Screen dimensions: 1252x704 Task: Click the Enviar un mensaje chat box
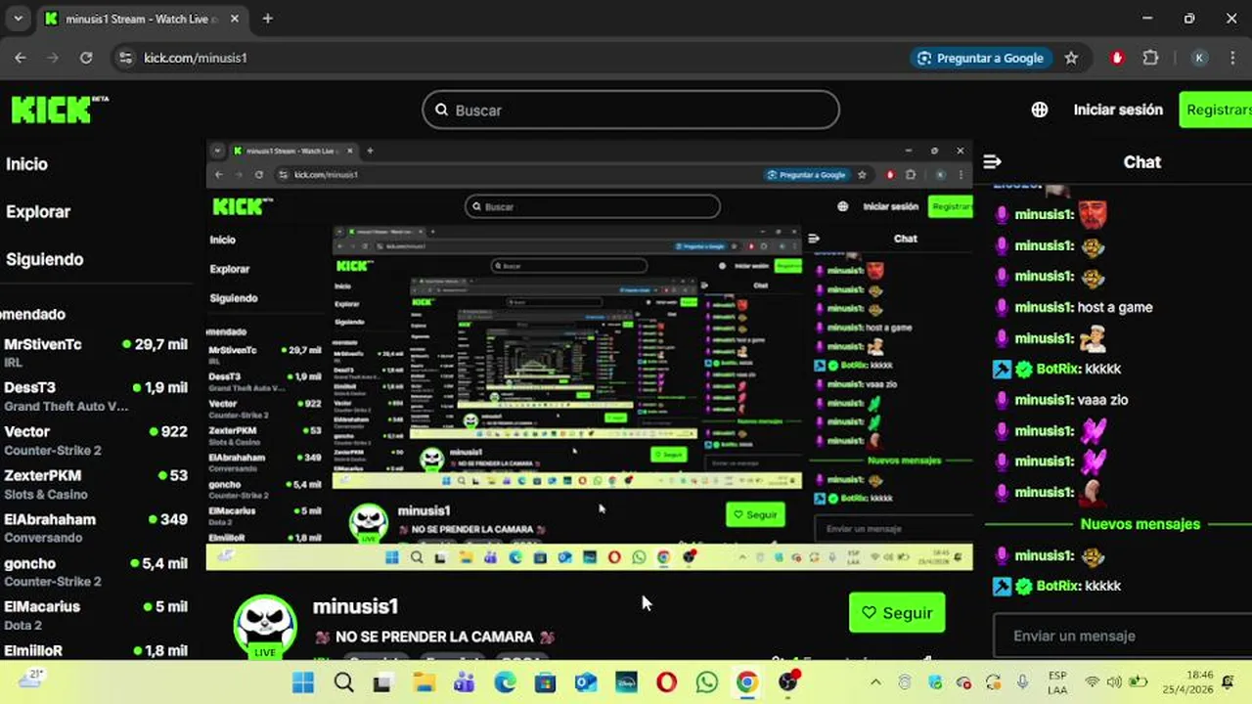(1122, 636)
